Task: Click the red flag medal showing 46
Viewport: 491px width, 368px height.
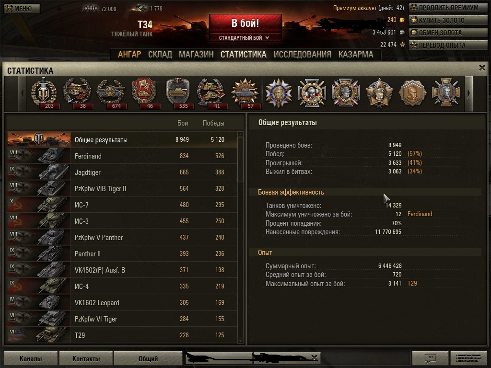Action: pyautogui.click(x=144, y=92)
